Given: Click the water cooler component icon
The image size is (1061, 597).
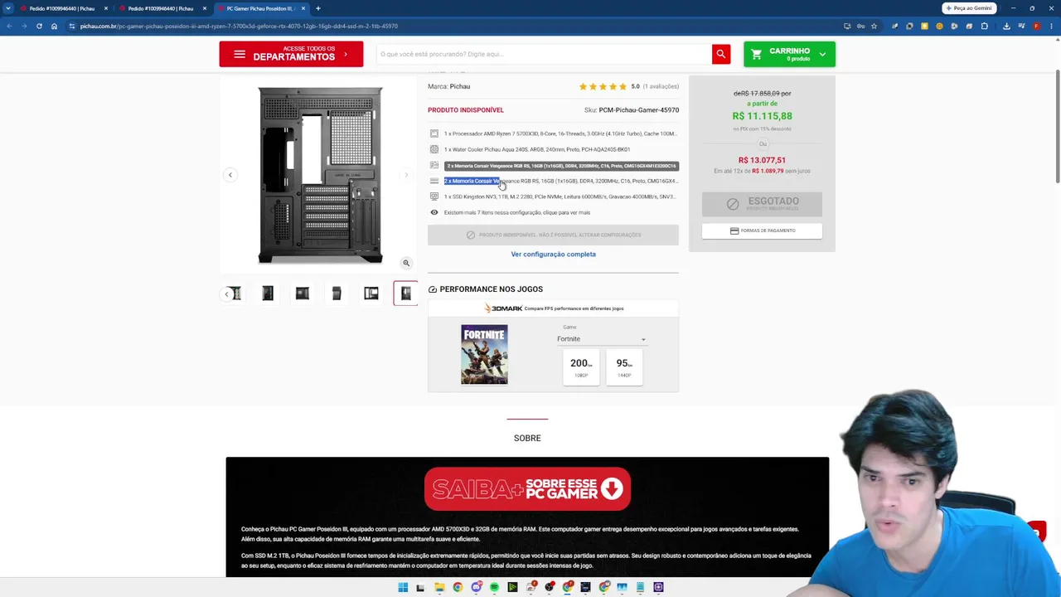Looking at the screenshot, I should click(434, 149).
